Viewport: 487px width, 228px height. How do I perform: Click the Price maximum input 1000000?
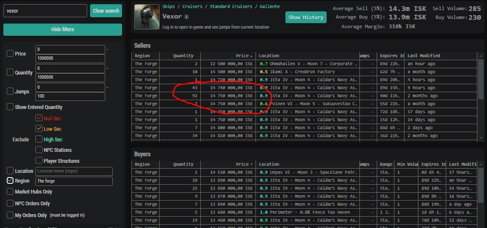[x=70, y=58]
